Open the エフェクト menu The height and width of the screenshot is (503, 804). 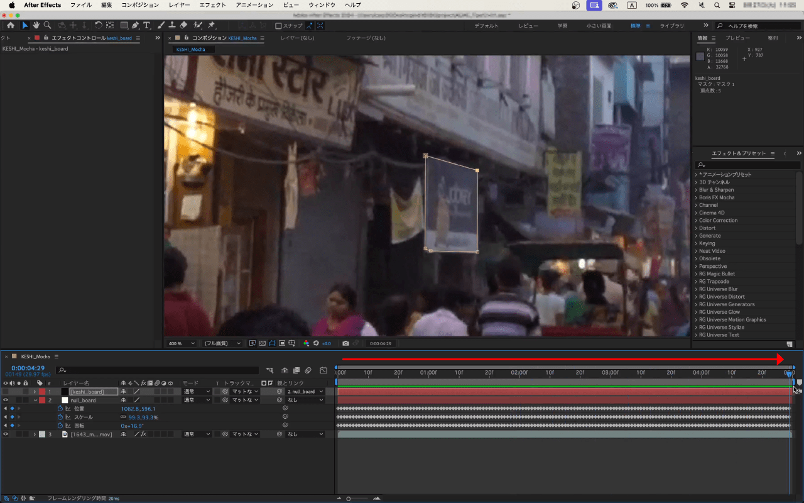(212, 5)
